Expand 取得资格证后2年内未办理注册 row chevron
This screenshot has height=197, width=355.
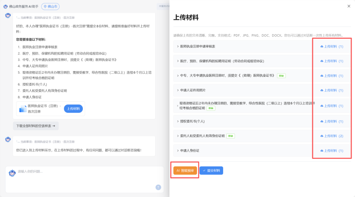(x=178, y=106)
